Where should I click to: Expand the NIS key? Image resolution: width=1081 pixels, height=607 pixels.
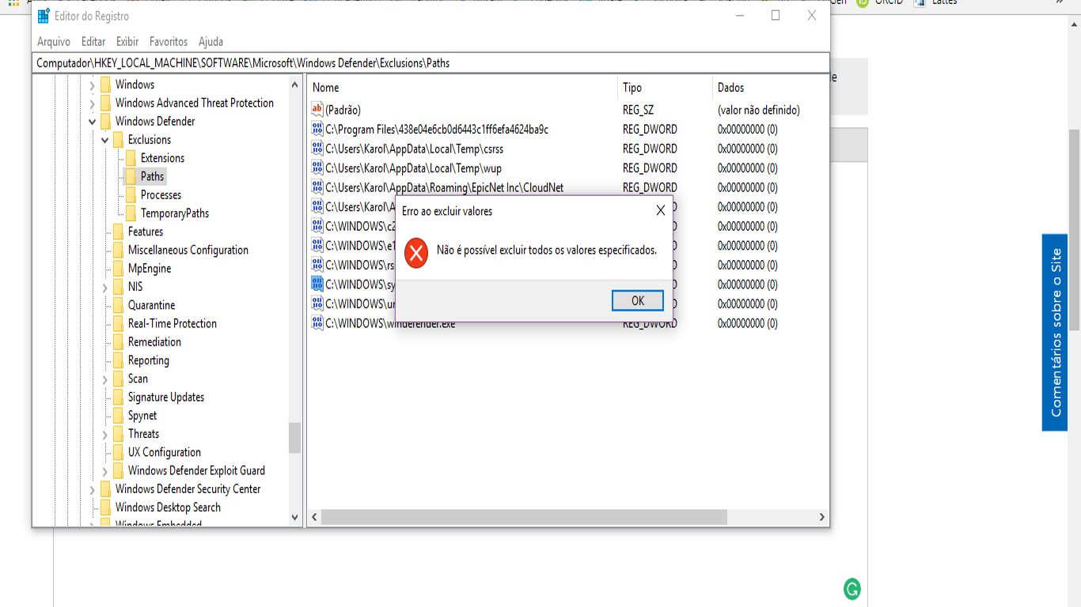(x=105, y=287)
